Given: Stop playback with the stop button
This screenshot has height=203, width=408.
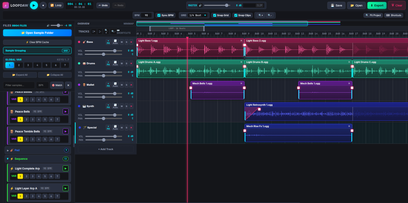Looking at the screenshot, I should click(43, 5).
